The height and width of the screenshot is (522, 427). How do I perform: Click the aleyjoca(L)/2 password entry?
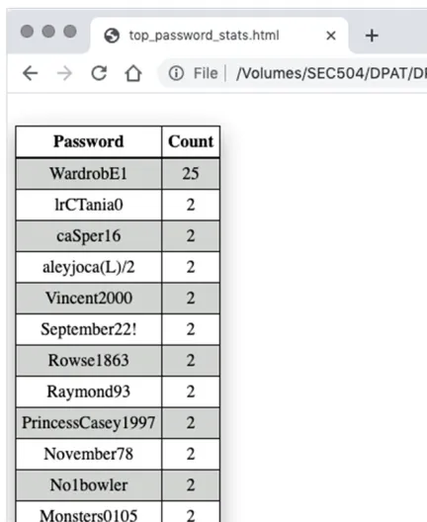[89, 267]
